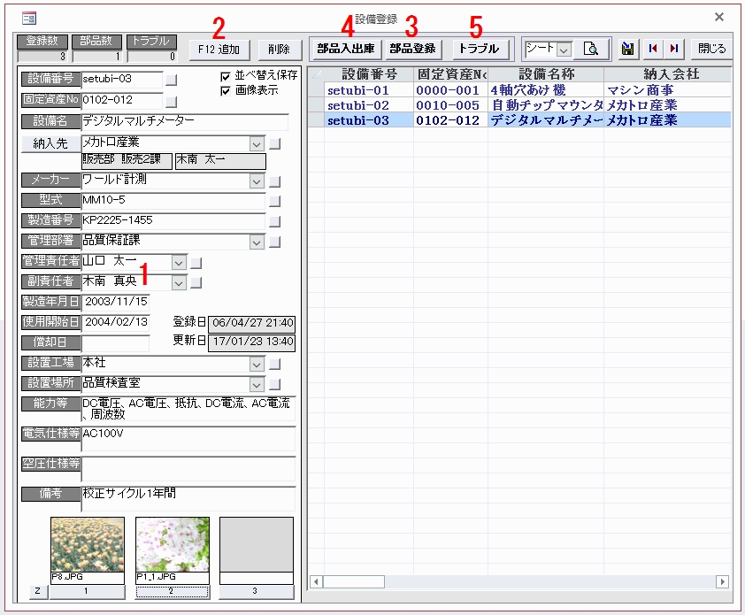745x615 pixels.
Task: Click 納入会社 column header
Action: tap(667, 74)
